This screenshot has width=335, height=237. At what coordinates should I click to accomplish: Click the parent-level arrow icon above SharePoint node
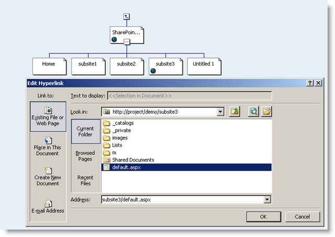tap(127, 16)
